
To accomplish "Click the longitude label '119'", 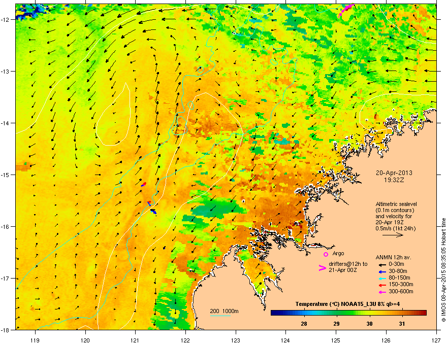I will 35,340.
